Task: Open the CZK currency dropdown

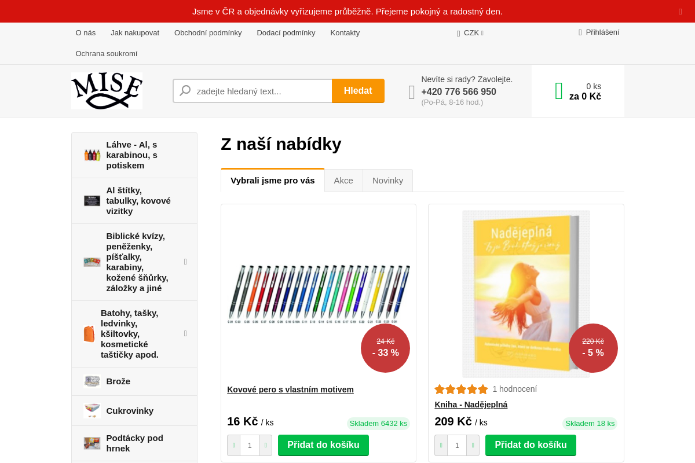Action: coord(470,33)
